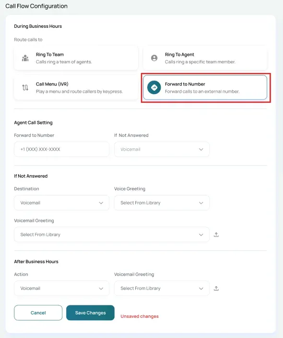Open the After Business Hours Voicemail Greeting dropdown
Screen dimensions: 283x338
click(x=162, y=288)
